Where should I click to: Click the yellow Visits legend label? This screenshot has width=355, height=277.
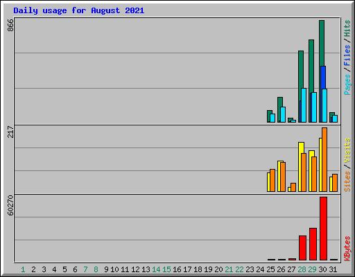(347, 150)
